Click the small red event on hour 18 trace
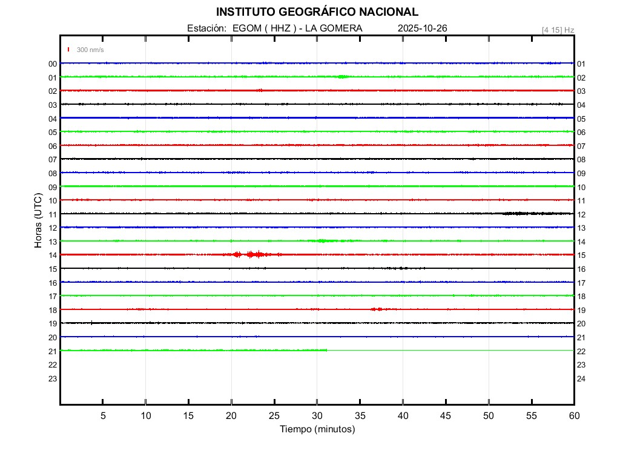The image size is (620, 465). click(377, 309)
